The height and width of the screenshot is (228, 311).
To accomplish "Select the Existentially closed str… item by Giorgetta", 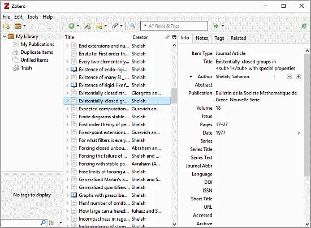I will pyautogui.click(x=117, y=93).
